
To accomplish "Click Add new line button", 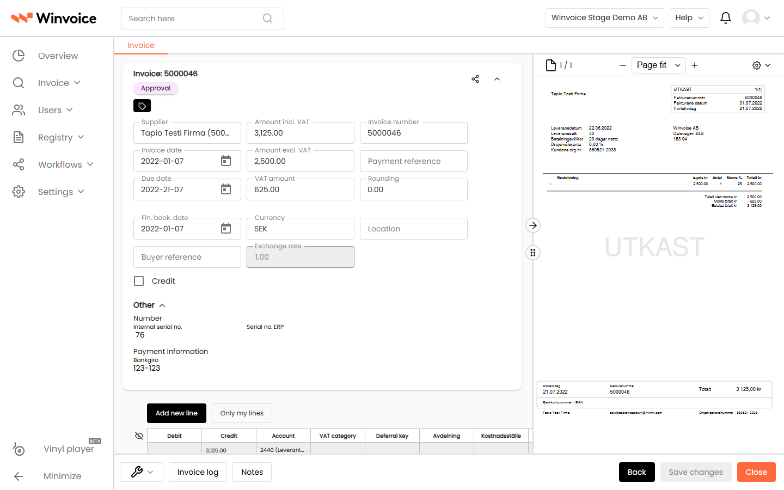I will coord(176,413).
